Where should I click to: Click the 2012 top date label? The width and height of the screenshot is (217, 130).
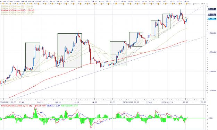pyautogui.click(x=116, y=1)
